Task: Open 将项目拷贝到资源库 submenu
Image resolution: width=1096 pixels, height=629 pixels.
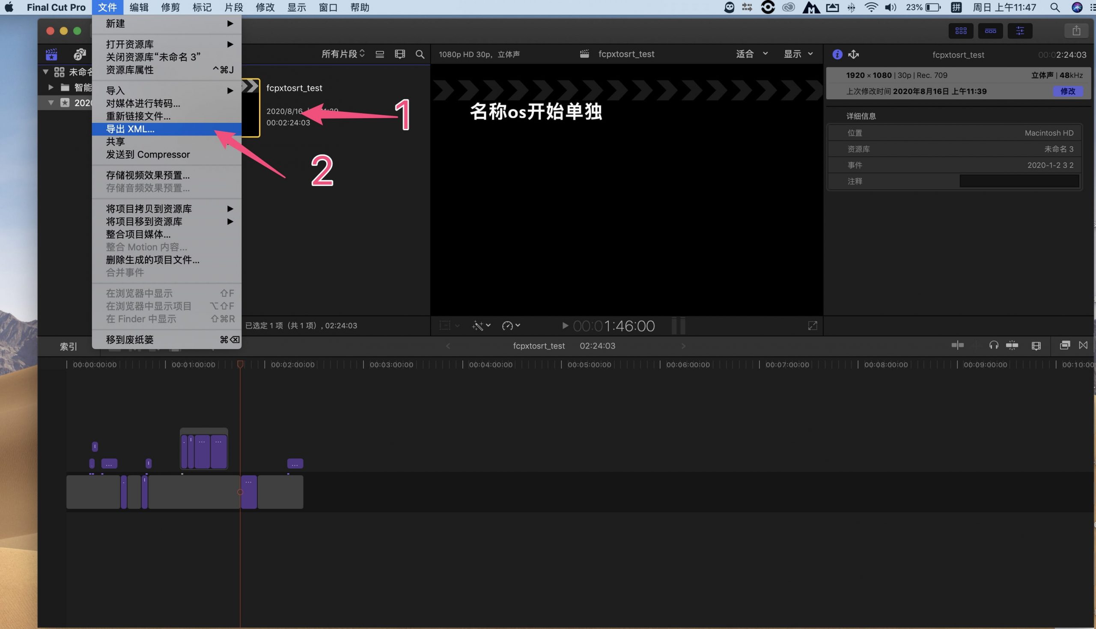Action: 166,209
